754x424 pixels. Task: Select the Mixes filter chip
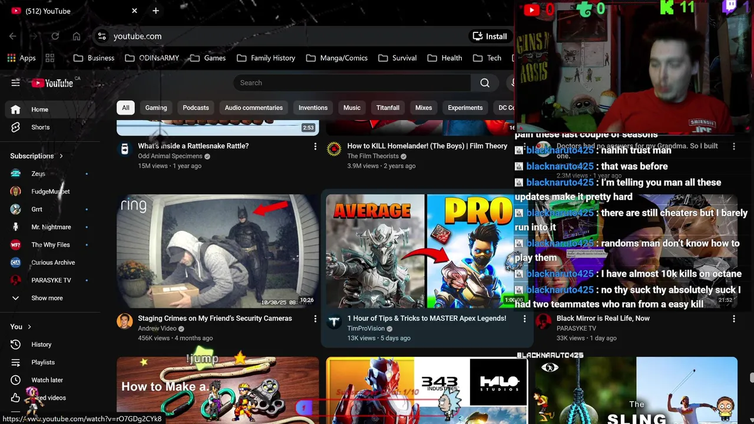424,108
